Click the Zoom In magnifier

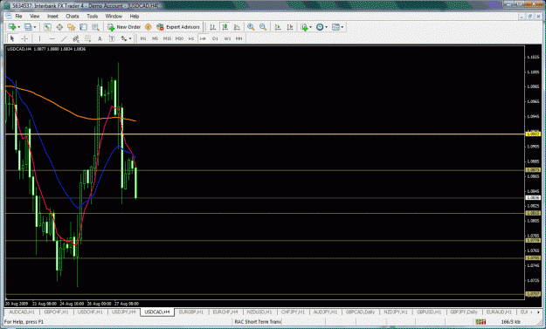[x=251, y=27]
